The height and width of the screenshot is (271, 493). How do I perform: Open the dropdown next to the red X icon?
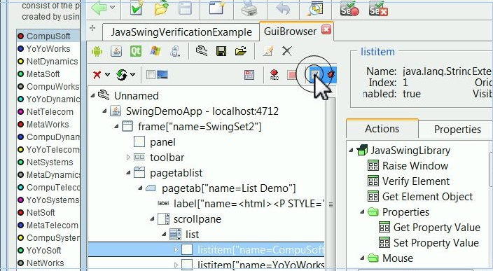108,74
